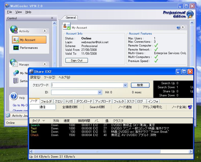
Task: Switch to the フォルダ tab
Action: [46, 101]
